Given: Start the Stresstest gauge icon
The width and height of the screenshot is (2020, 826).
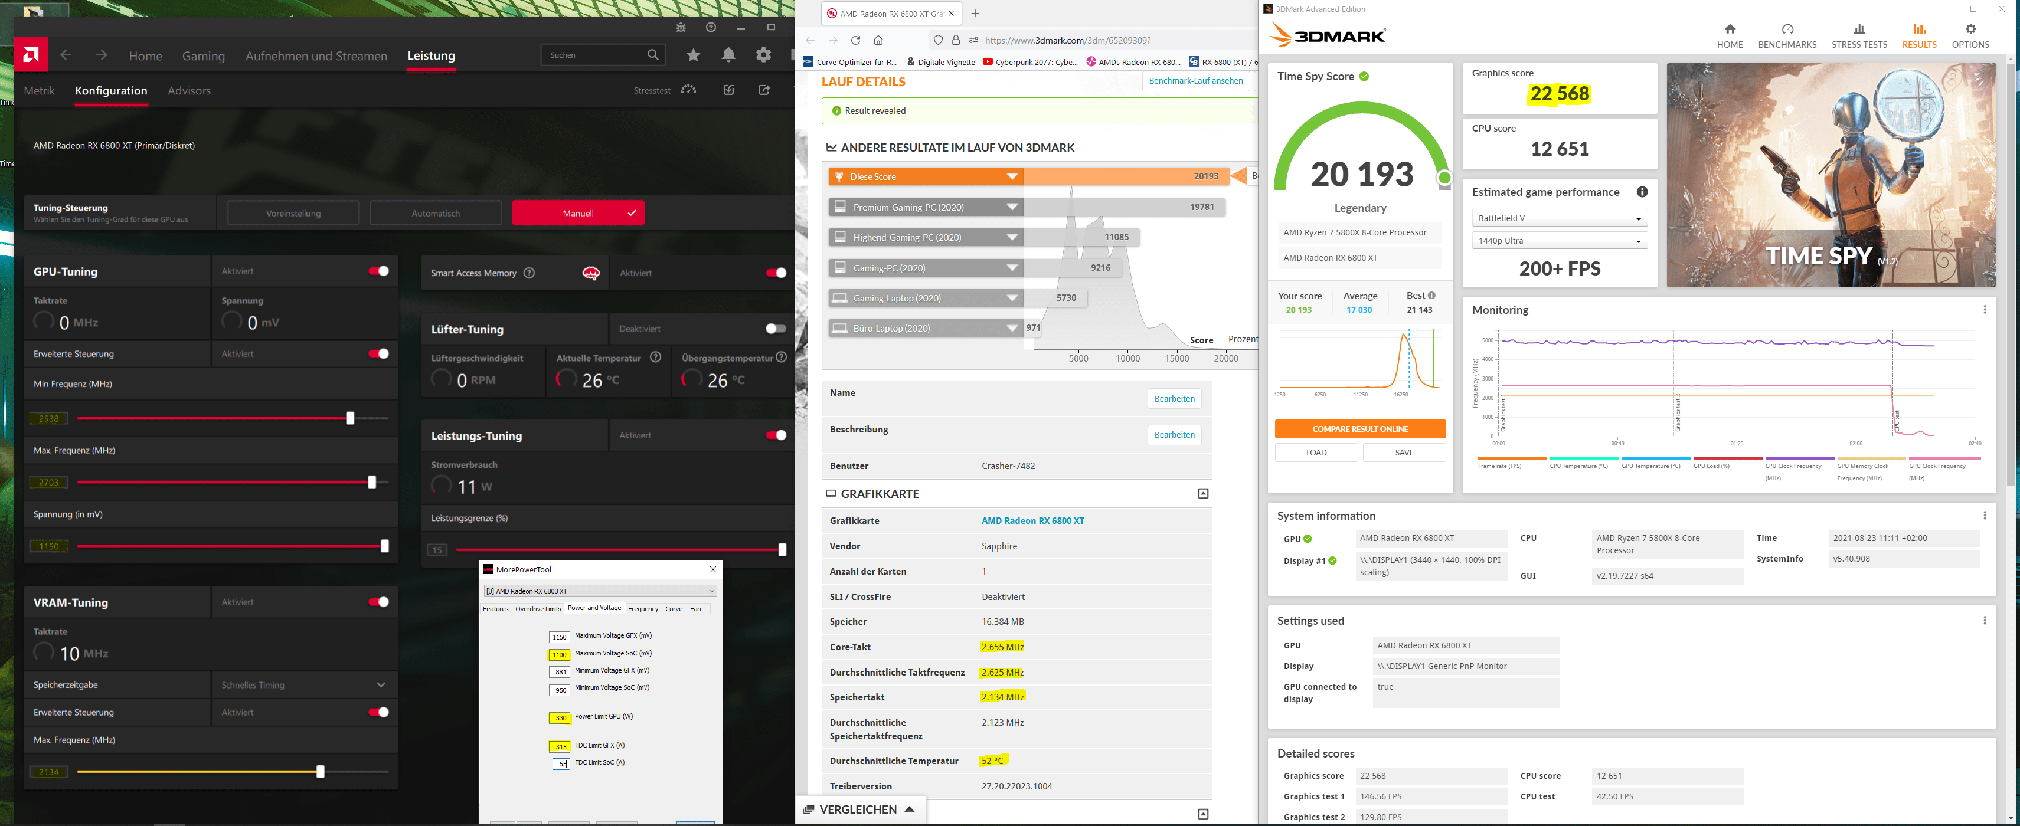Looking at the screenshot, I should pyautogui.click(x=688, y=90).
